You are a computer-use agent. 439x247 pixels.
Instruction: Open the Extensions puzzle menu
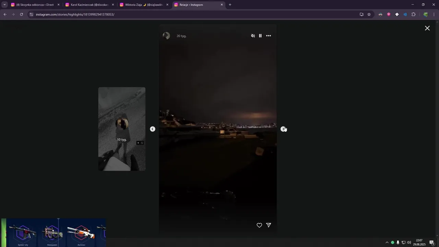point(413,14)
